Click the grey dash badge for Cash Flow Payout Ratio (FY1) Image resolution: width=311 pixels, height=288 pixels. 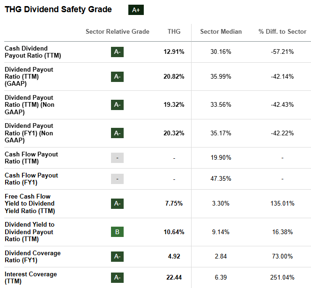[x=117, y=179]
